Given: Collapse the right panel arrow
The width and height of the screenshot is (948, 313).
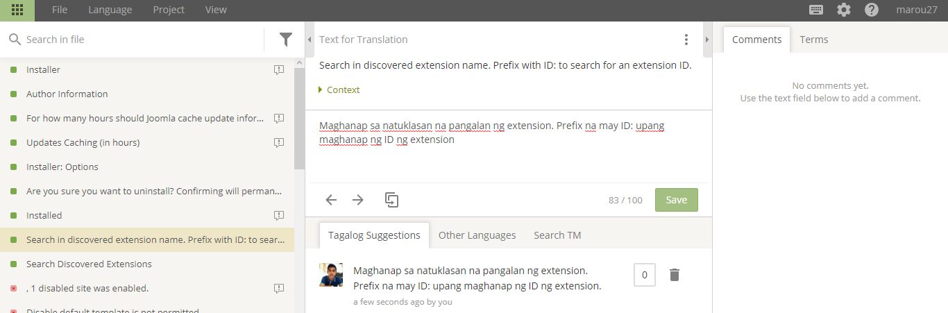Looking at the screenshot, I should (x=707, y=40).
